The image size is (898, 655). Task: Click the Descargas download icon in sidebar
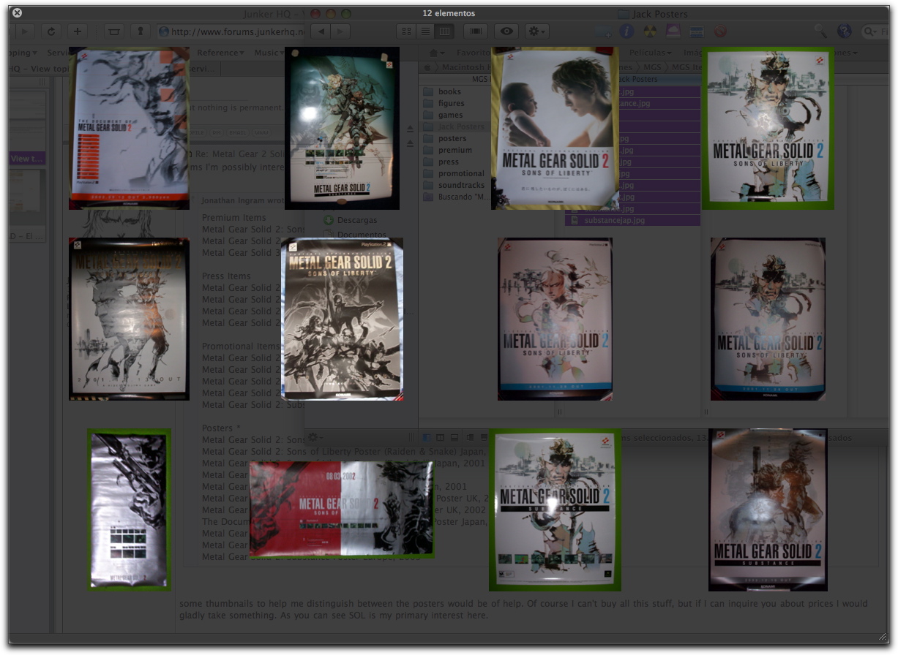329,220
